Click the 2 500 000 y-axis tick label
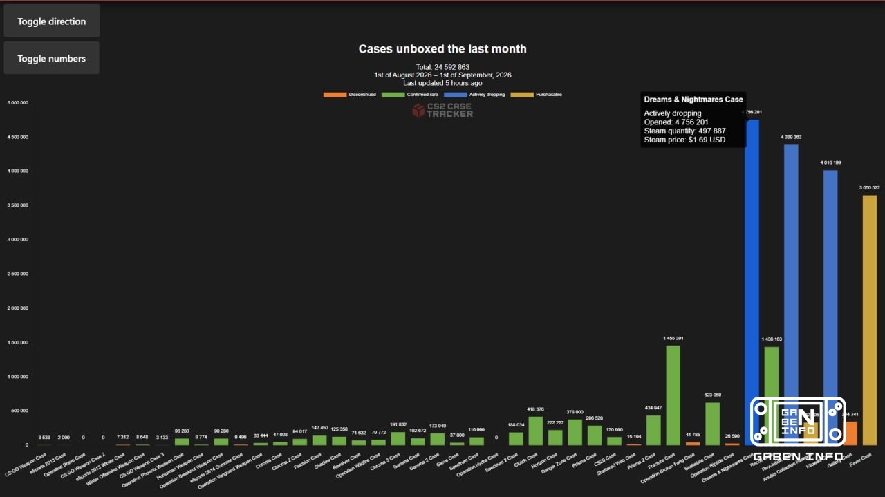 (17, 274)
